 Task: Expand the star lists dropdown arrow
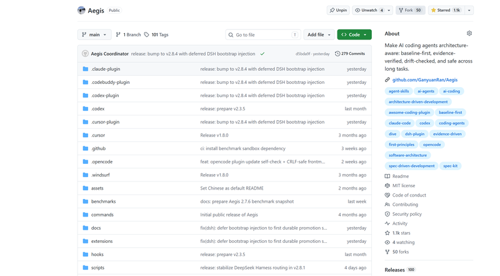(469, 10)
